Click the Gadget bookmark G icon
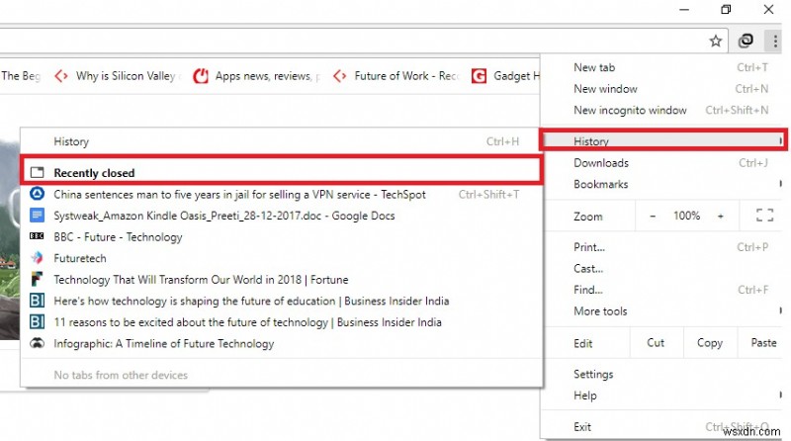 pos(479,76)
